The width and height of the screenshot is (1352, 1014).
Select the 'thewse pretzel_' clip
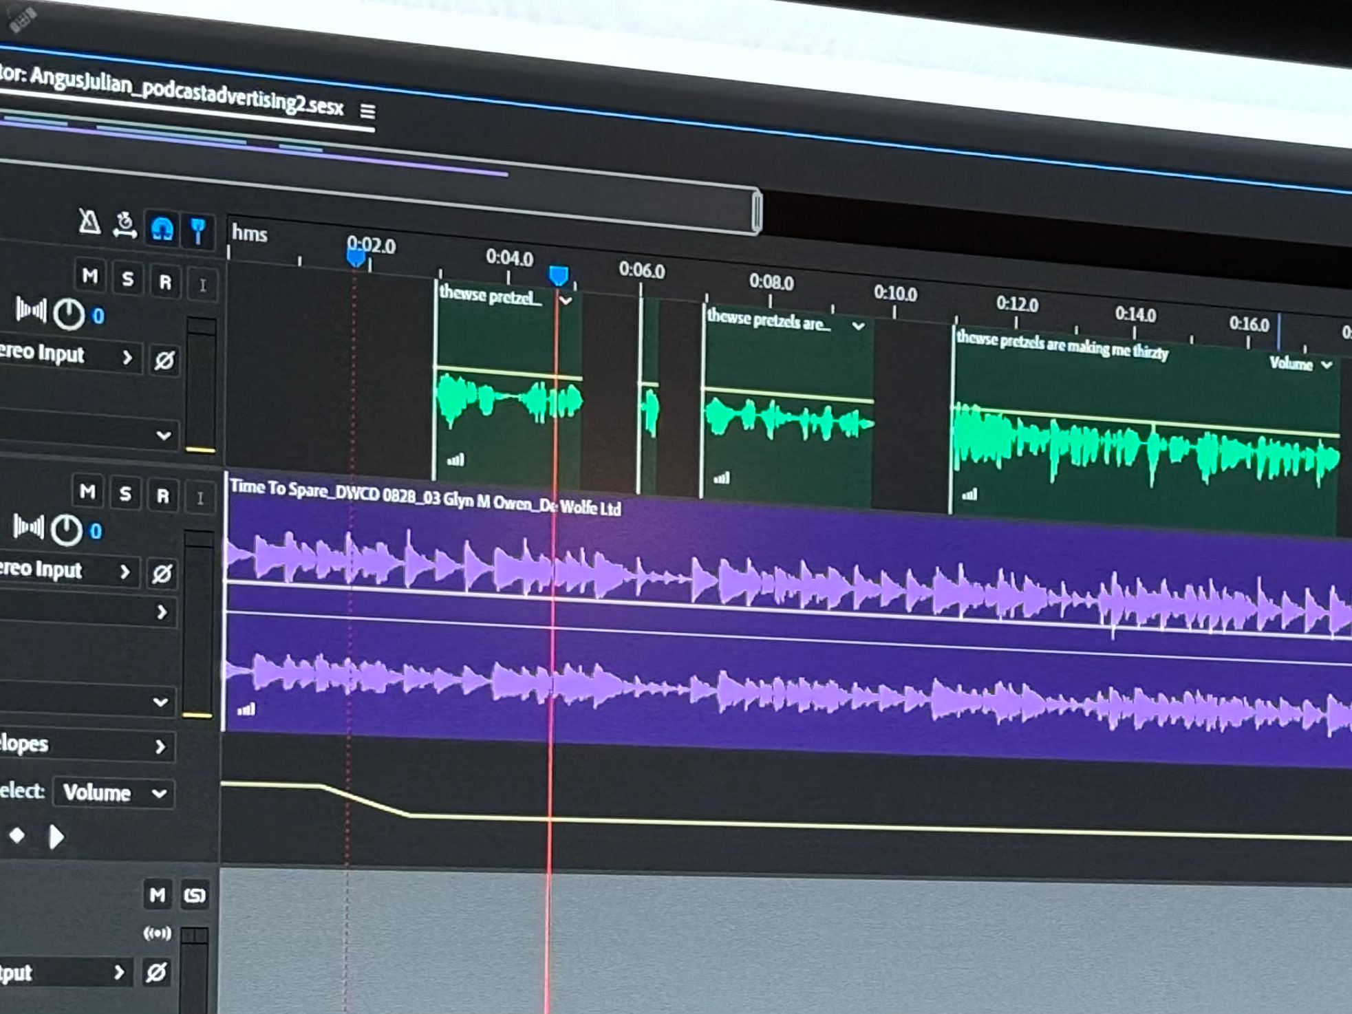pyautogui.click(x=508, y=382)
